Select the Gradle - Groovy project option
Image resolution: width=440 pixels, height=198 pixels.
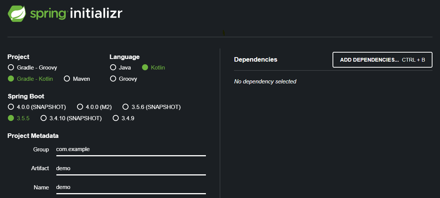11,68
